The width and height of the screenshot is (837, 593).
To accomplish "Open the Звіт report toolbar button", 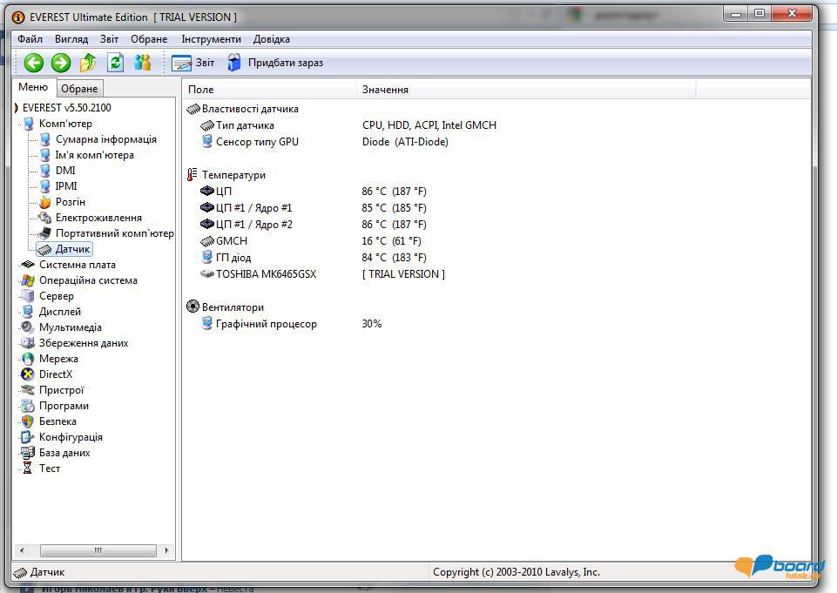I will pyautogui.click(x=193, y=63).
